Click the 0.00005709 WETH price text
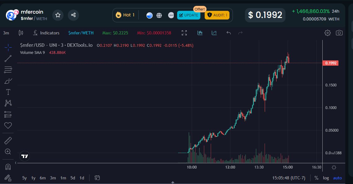 (321, 19)
